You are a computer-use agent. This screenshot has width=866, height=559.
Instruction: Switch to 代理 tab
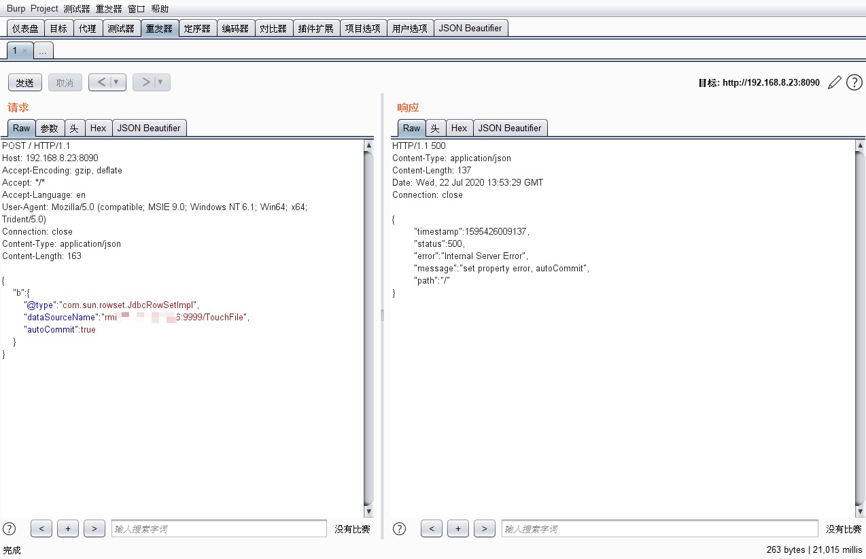click(x=88, y=28)
